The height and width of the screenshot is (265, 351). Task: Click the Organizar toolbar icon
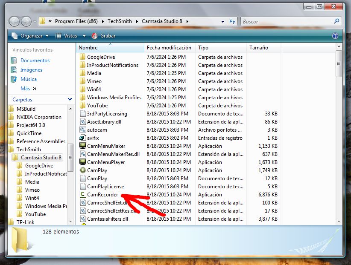pyautogui.click(x=15, y=36)
